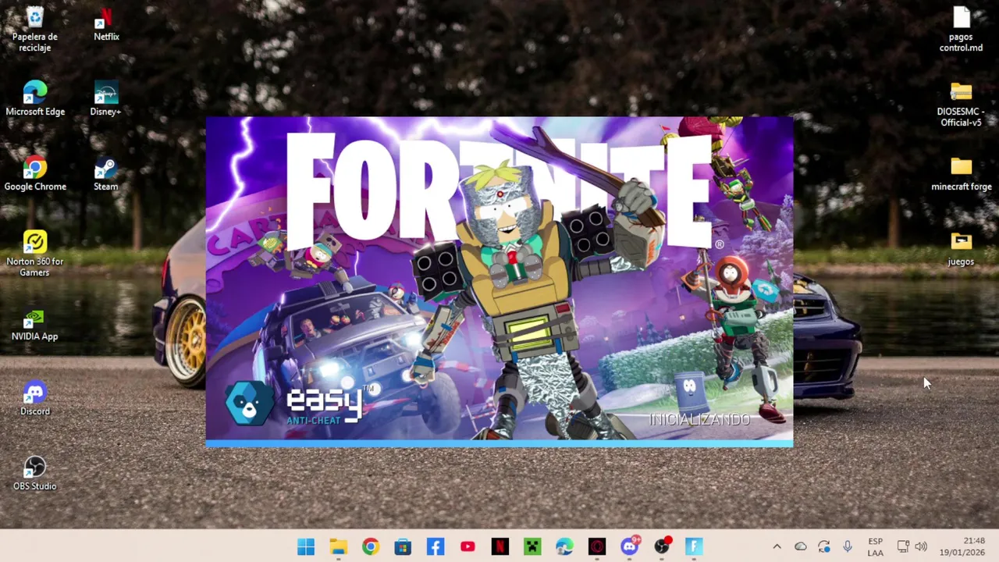Image resolution: width=999 pixels, height=562 pixels.
Task: Select the Google Chrome desktop icon
Action: 35,173
